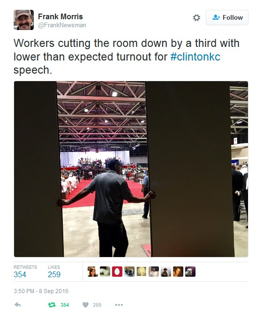Enlarge the convention hall photo

[x=131, y=169]
